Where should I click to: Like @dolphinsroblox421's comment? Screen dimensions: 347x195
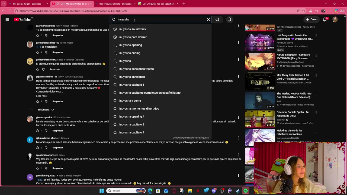point(37,69)
